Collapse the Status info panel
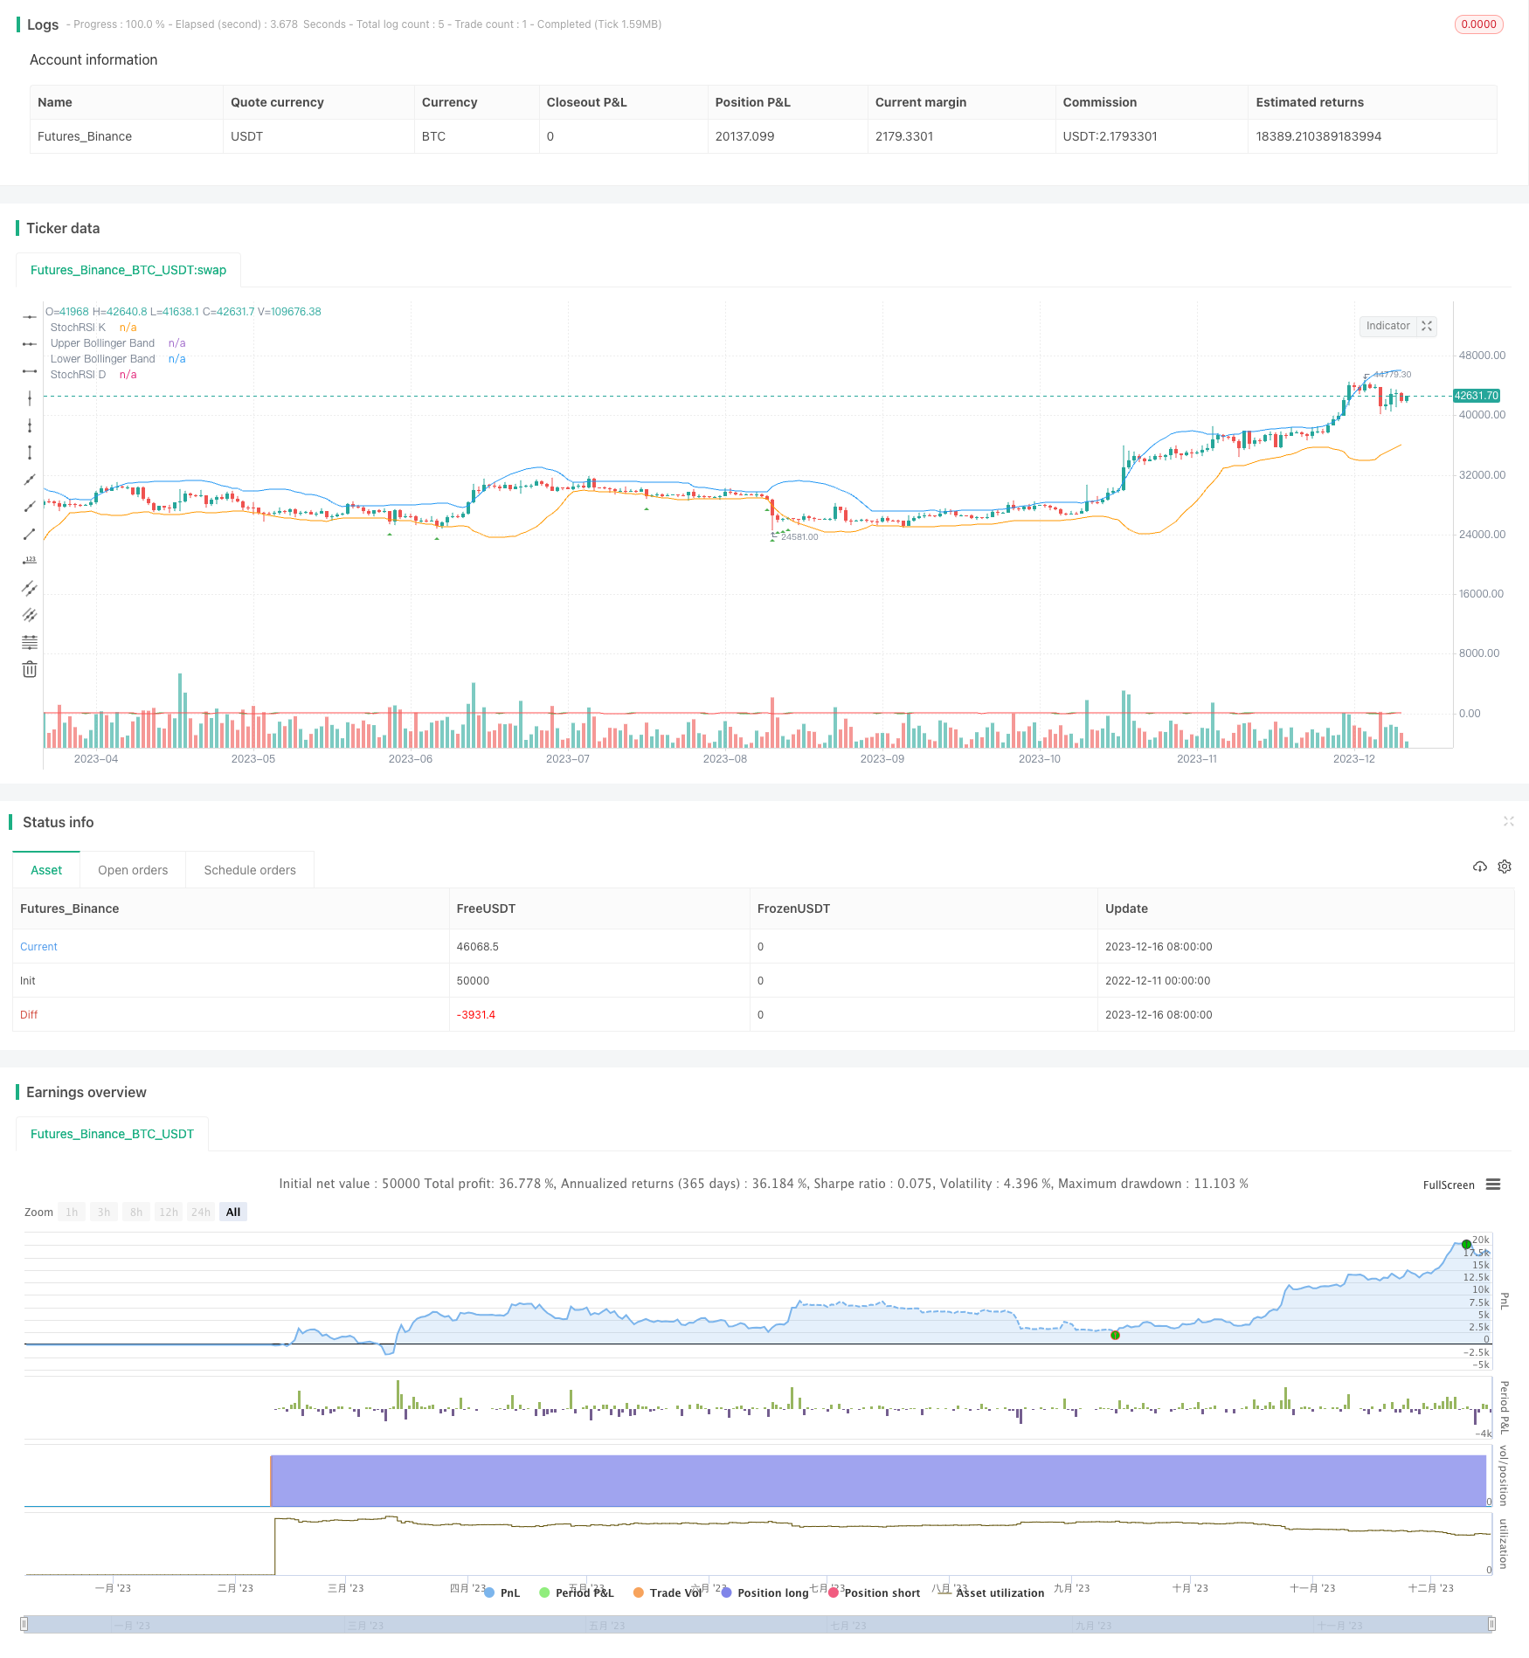 pyautogui.click(x=1509, y=821)
